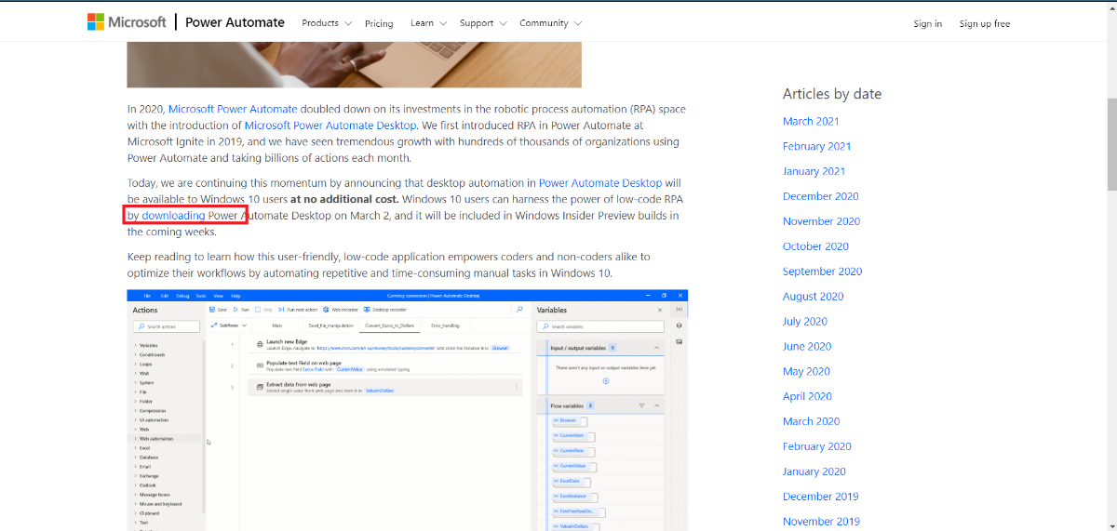Screen dimensions: 1117x531
Task: Open the Microsoft Power Automate Desktop link
Action: pyautogui.click(x=332, y=126)
